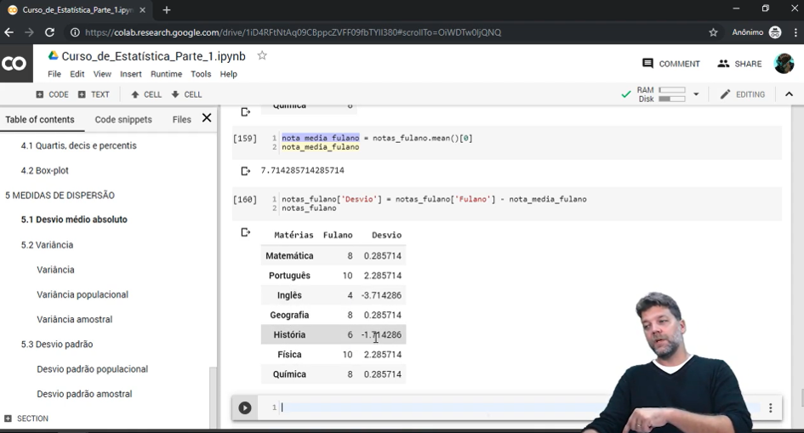Move cell down with down-arrow CELL button
This screenshot has width=804, height=433.
click(x=186, y=94)
